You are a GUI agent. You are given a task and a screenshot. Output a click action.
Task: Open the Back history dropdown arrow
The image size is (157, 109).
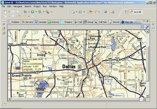point(29,16)
